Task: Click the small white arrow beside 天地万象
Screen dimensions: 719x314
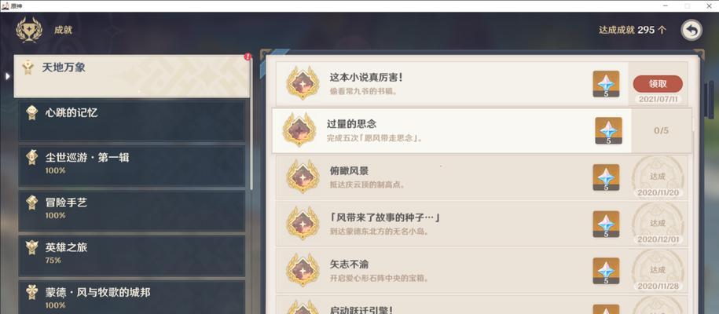Action: (7, 75)
